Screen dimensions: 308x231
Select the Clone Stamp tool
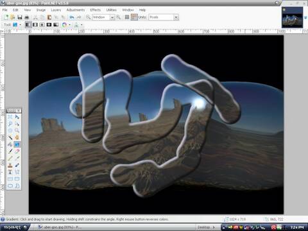pos(10,165)
